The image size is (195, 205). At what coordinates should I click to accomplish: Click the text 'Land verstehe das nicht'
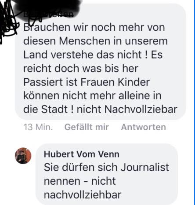coord(83,55)
